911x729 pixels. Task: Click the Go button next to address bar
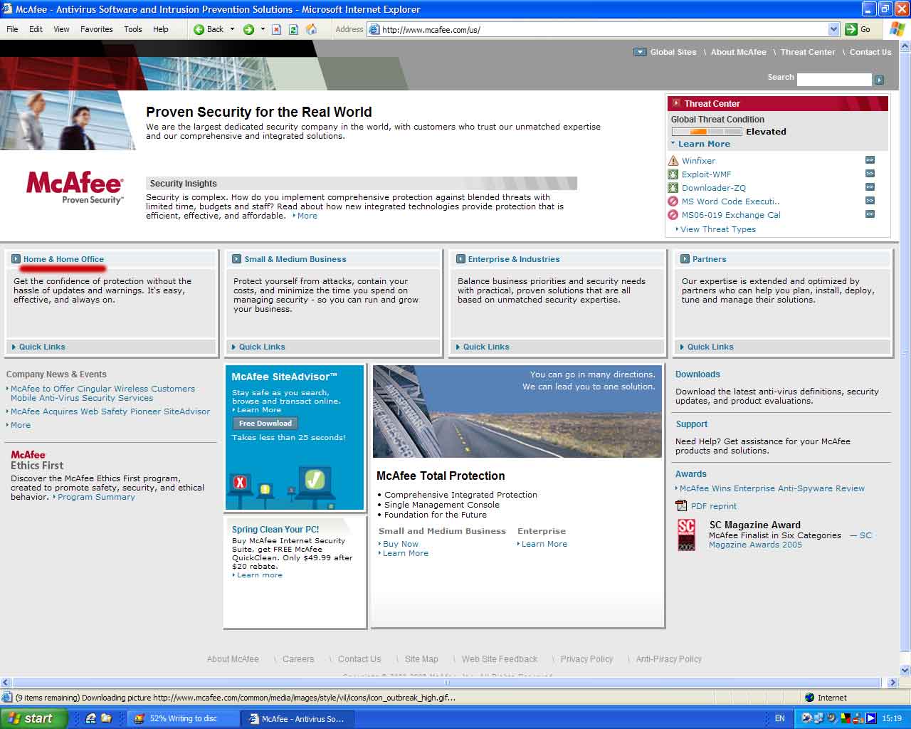pos(858,29)
